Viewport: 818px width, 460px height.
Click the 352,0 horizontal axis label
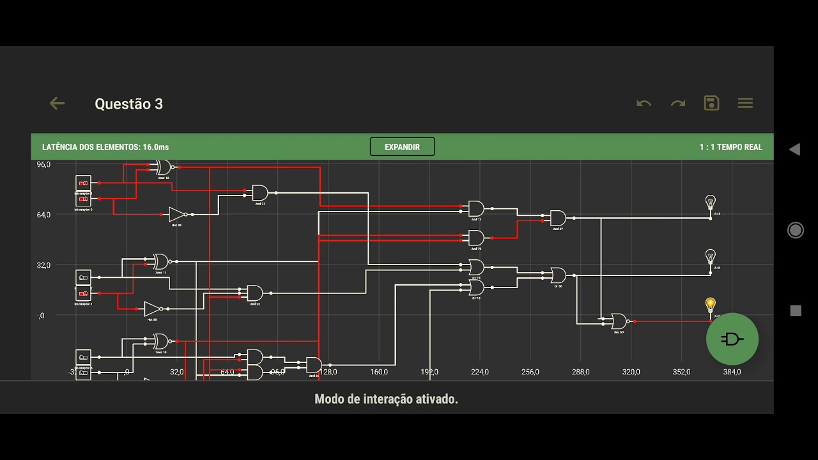coord(681,372)
